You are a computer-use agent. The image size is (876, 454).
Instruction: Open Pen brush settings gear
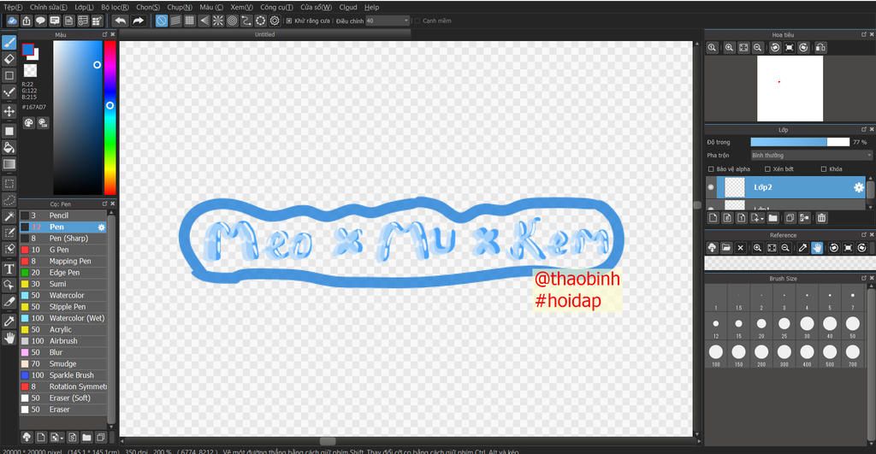tap(101, 227)
